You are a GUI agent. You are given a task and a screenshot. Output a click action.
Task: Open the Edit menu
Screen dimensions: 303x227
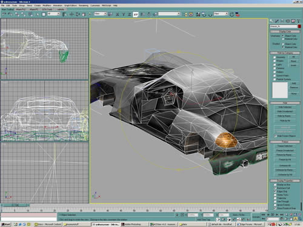pos(8,5)
